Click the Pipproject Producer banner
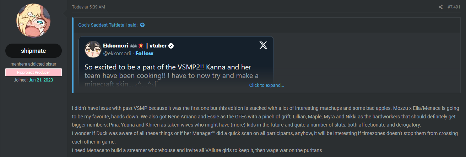This screenshot has width=466, height=157. tap(34, 72)
